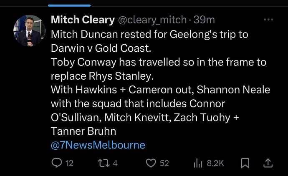Click the like count 52
Screen dimensions: 288x176
[164, 163]
